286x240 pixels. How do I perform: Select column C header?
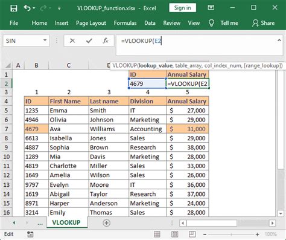tap(69, 65)
